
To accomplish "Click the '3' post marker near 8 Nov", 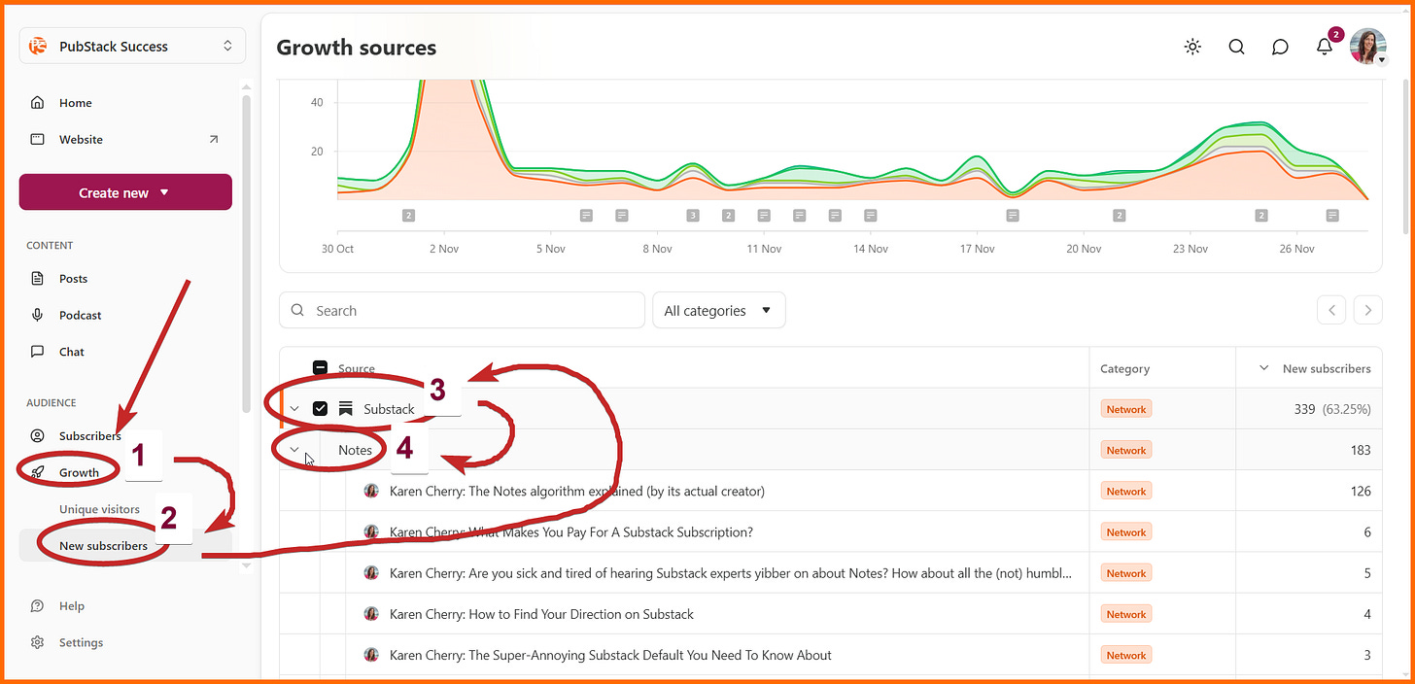I will (x=693, y=216).
